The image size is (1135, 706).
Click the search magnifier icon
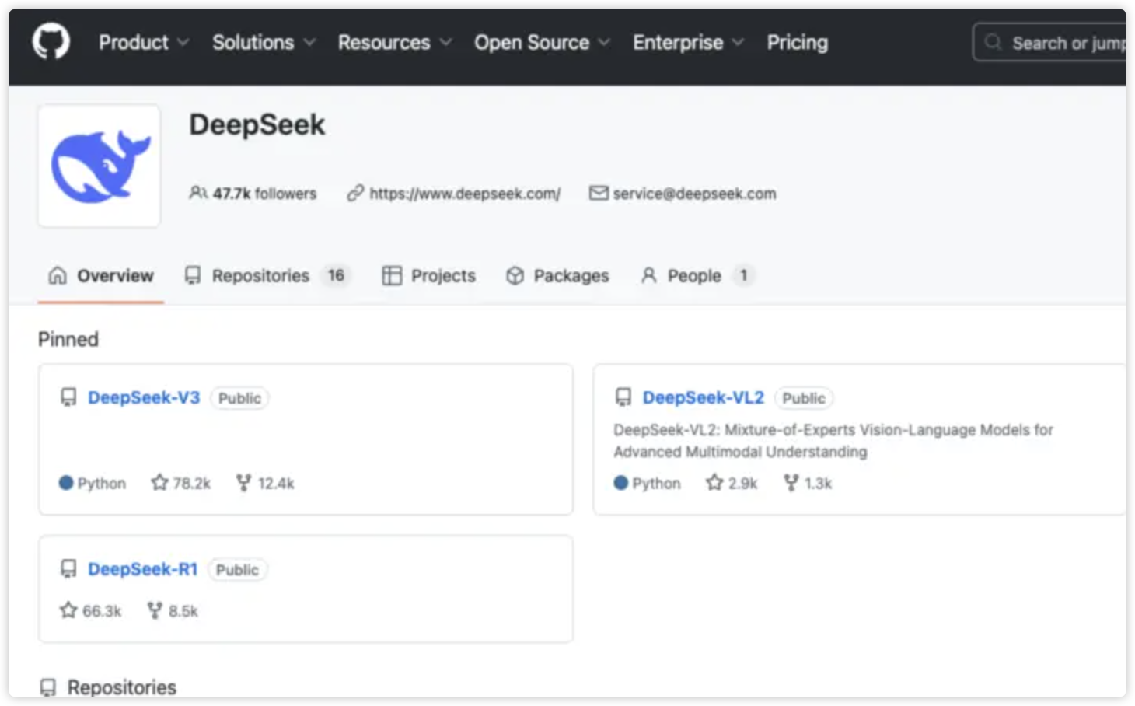(993, 42)
